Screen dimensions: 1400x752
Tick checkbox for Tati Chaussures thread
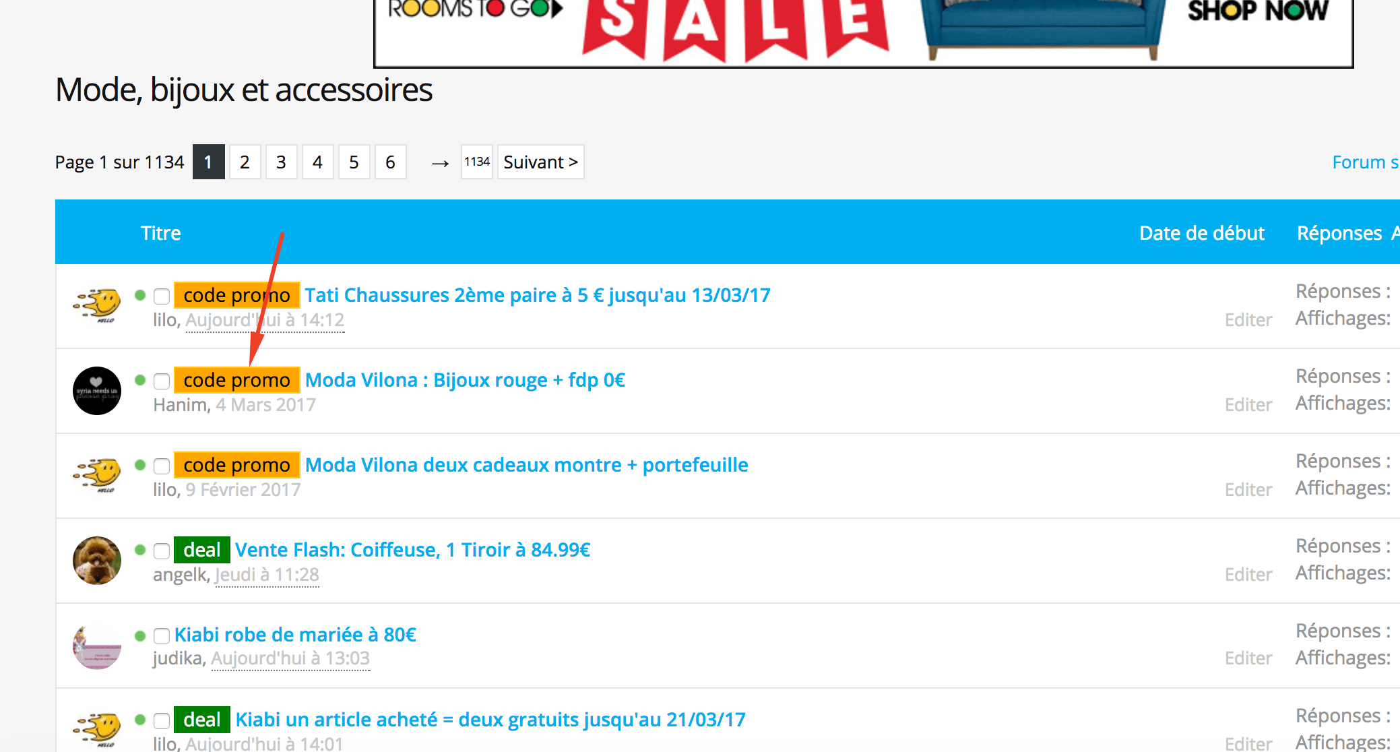(162, 296)
